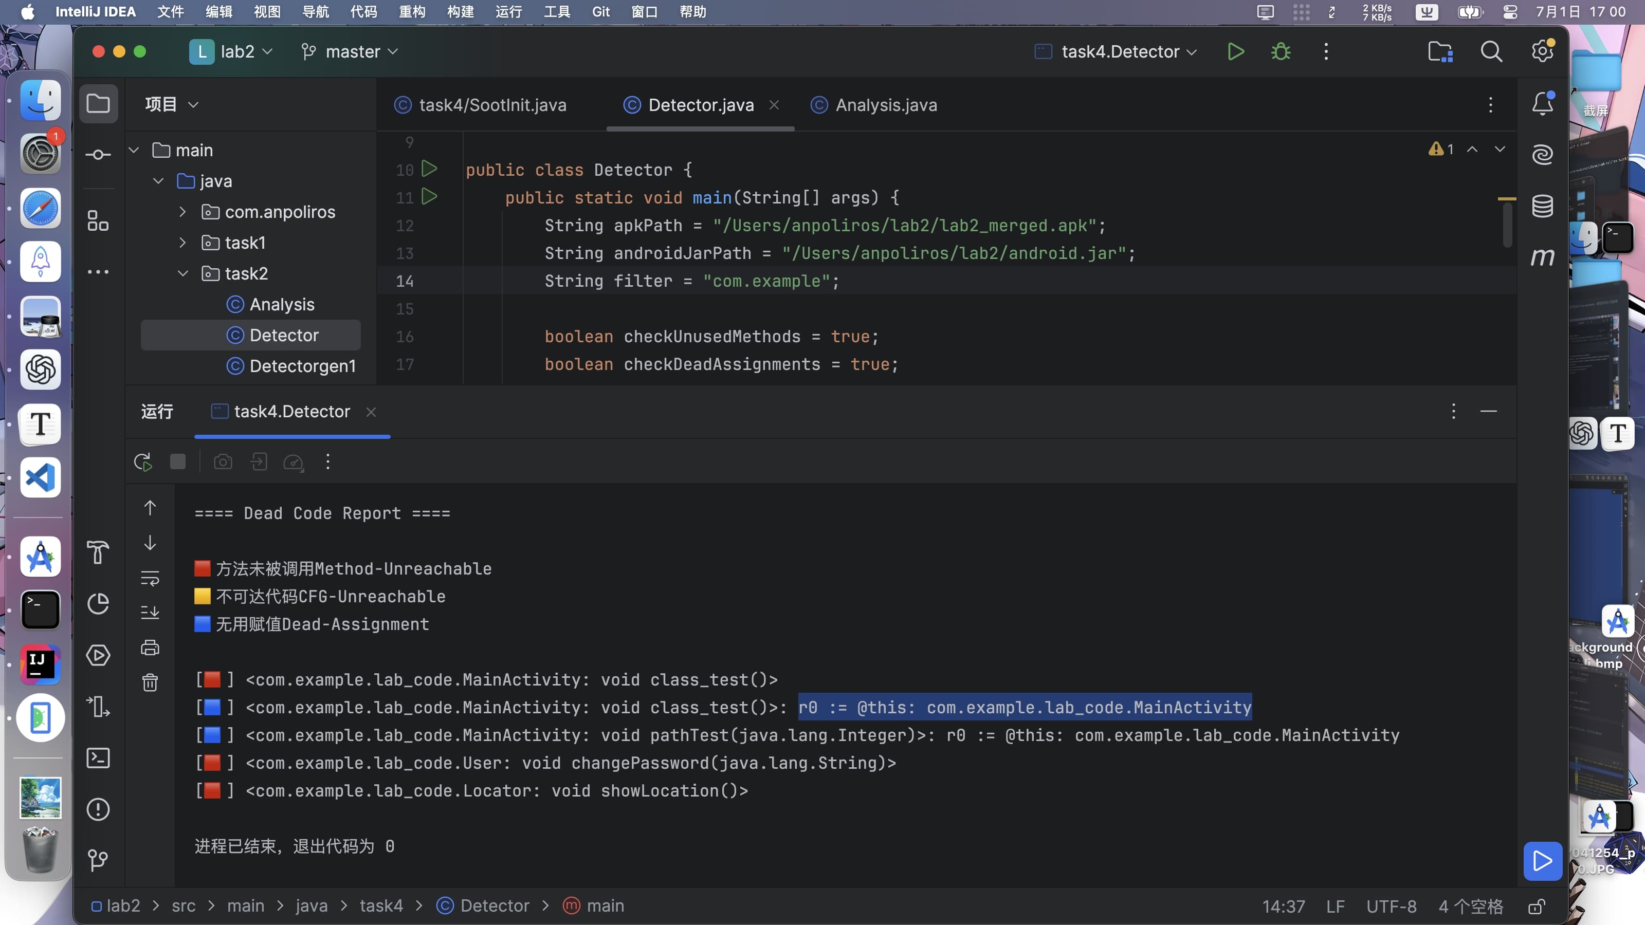Viewport: 1645px width, 925px height.
Task: Toggle scroll to end of console
Action: 150,613
